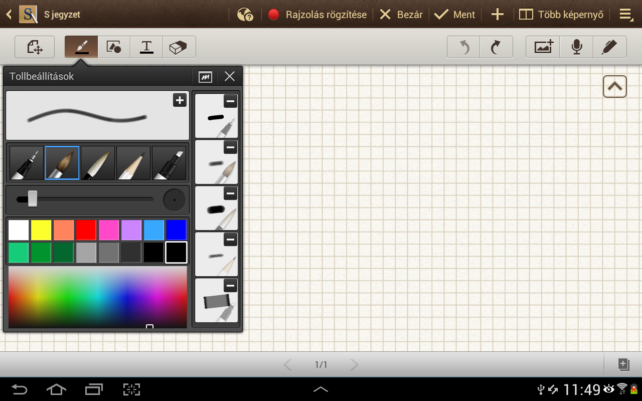Select the text tool icon
Screen dimensions: 642x401
146,47
